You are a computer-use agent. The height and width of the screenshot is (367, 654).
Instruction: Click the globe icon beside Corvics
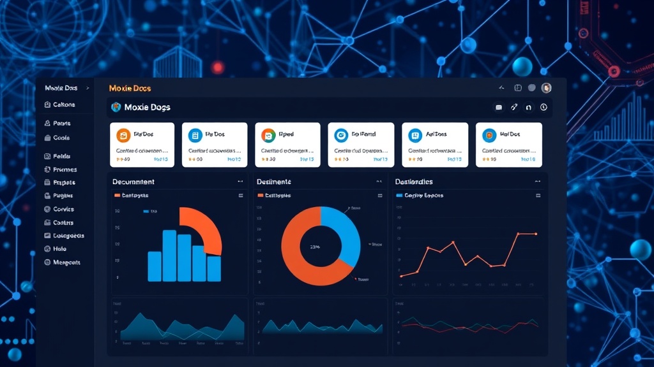pos(47,209)
